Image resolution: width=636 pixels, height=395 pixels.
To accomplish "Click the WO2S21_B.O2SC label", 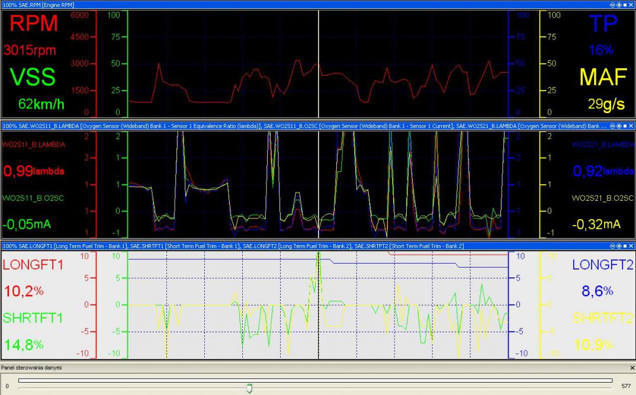I will [603, 198].
